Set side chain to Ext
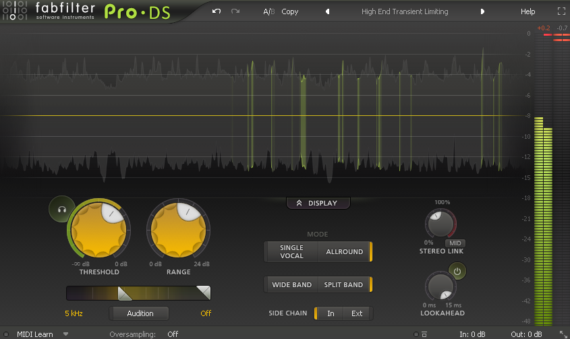570x339 pixels. point(357,313)
